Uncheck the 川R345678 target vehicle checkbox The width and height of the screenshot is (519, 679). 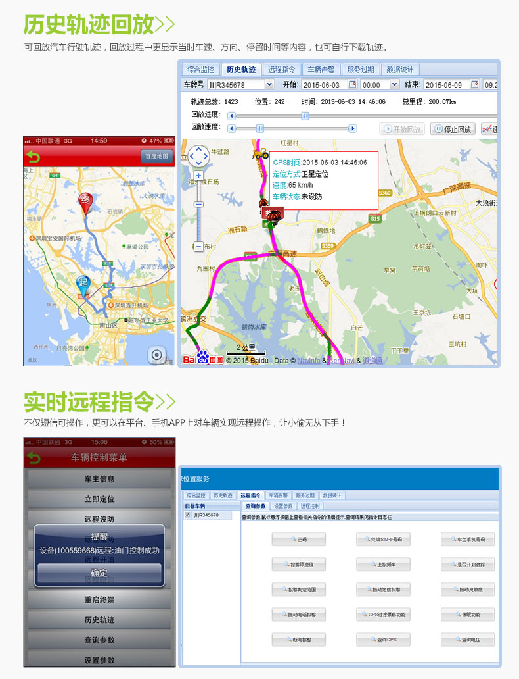(x=188, y=515)
